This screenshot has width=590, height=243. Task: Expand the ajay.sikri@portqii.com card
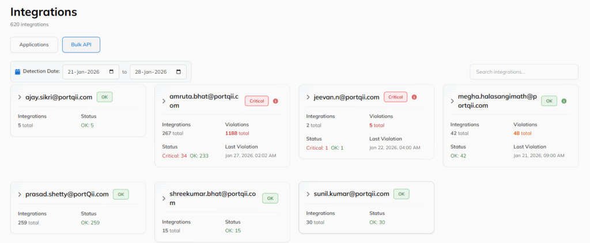(20, 97)
